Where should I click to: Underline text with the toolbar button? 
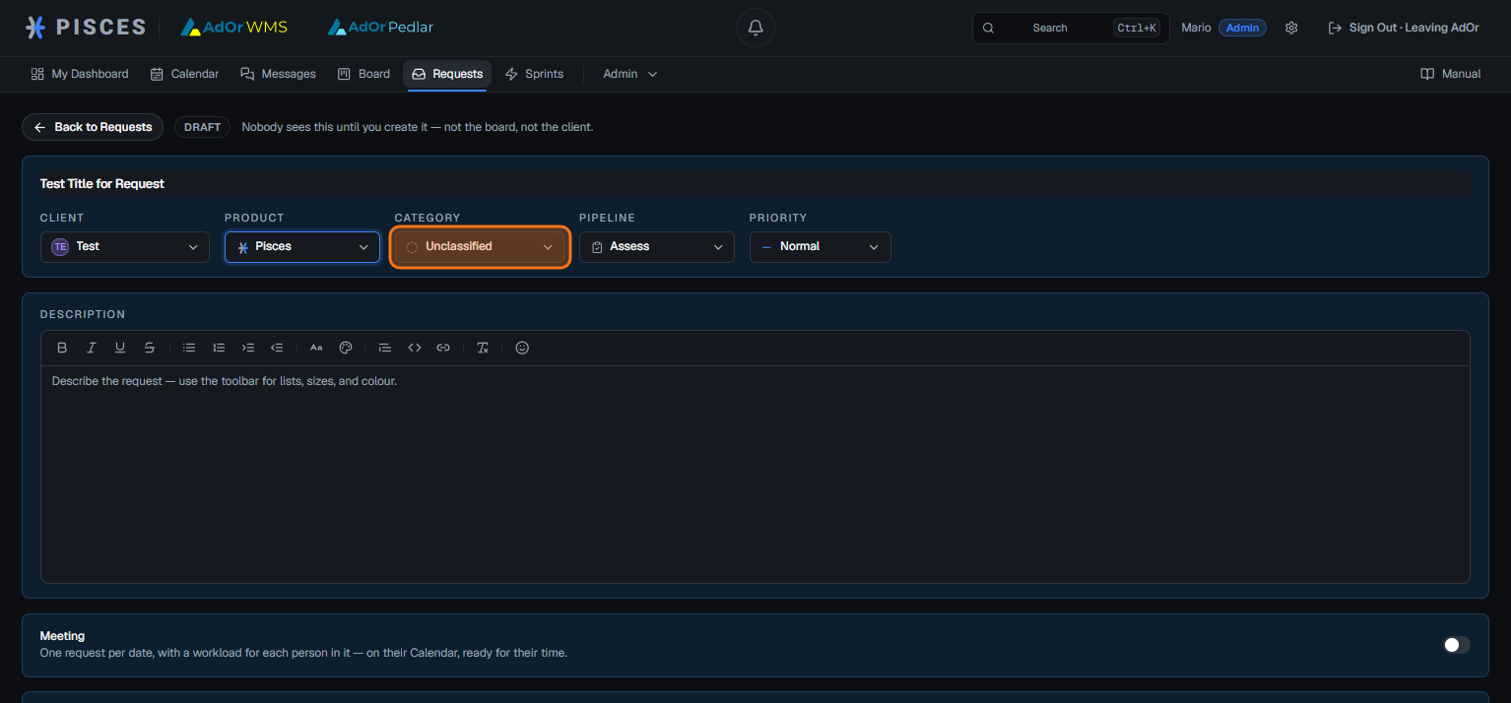(120, 348)
